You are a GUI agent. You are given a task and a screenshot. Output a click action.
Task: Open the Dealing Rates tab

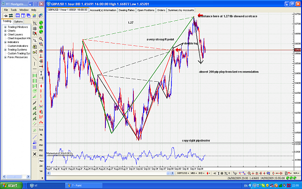(127, 10)
